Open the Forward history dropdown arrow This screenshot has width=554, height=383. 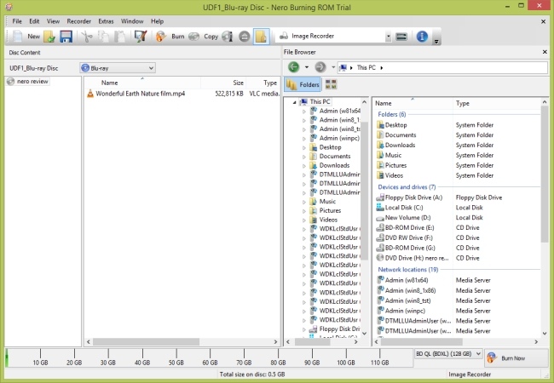pos(332,67)
